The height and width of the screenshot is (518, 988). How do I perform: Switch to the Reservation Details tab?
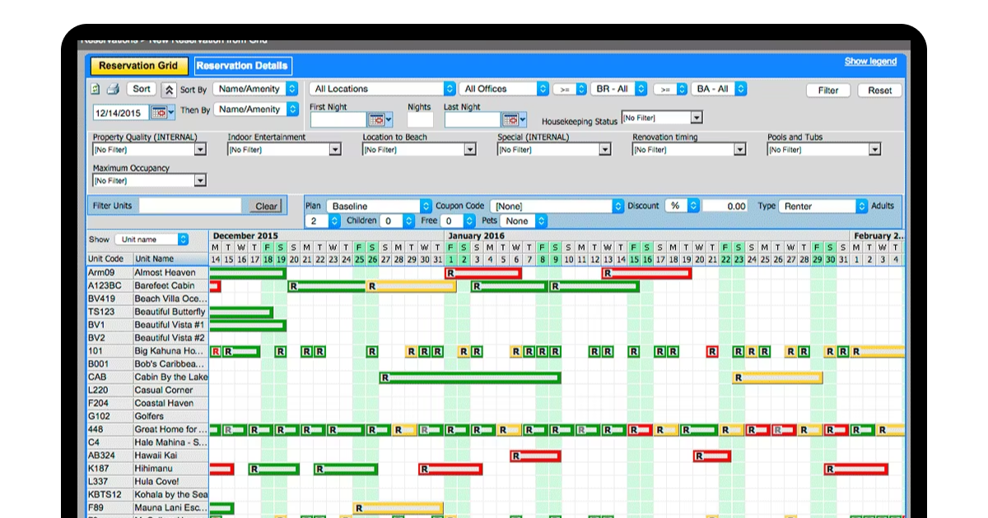[x=243, y=66]
